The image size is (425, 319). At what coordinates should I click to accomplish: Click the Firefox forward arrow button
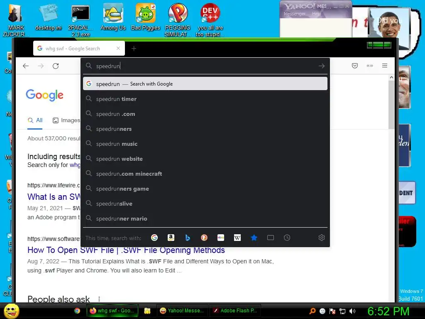point(41,66)
